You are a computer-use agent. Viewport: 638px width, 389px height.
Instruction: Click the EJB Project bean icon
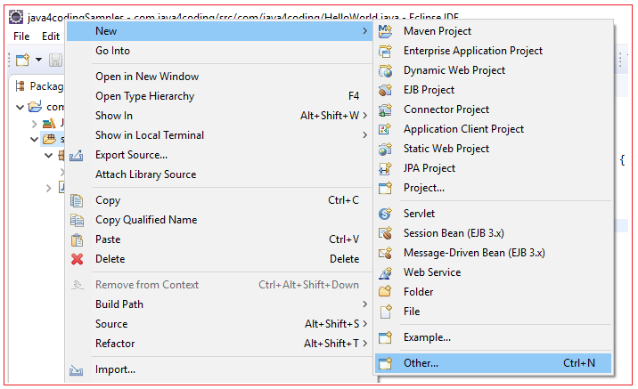pos(385,90)
